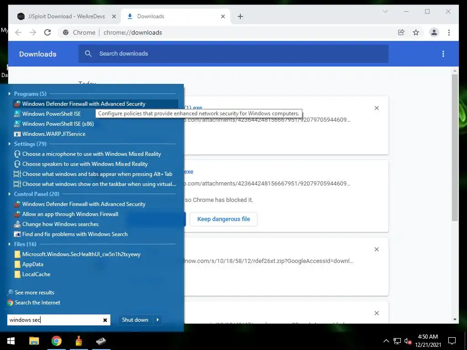Click the downloads page vertical scrollbar
467x350 pixels.
click(x=455, y=147)
